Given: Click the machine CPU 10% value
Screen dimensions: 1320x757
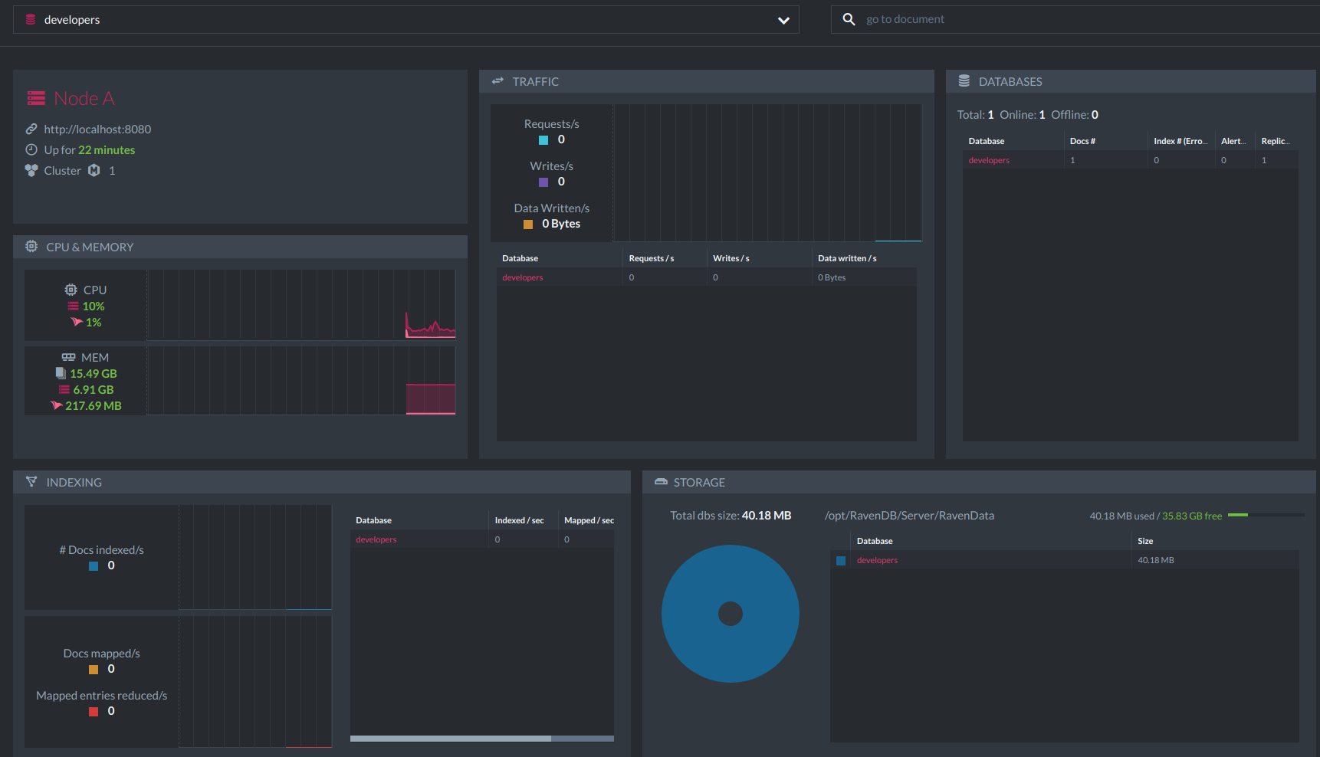Looking at the screenshot, I should (x=94, y=306).
